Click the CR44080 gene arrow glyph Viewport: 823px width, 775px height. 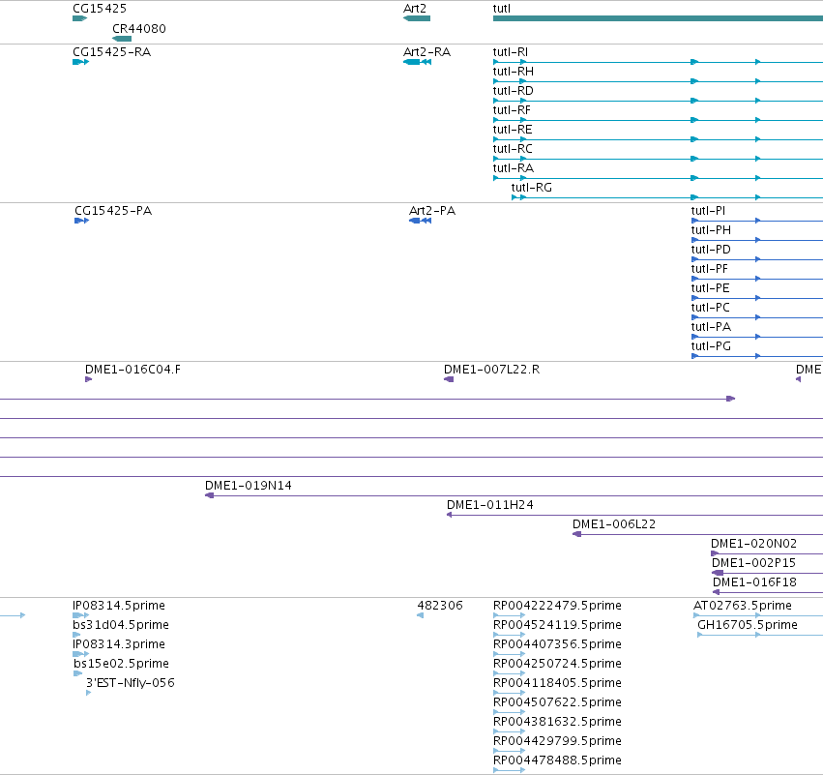tap(122, 39)
